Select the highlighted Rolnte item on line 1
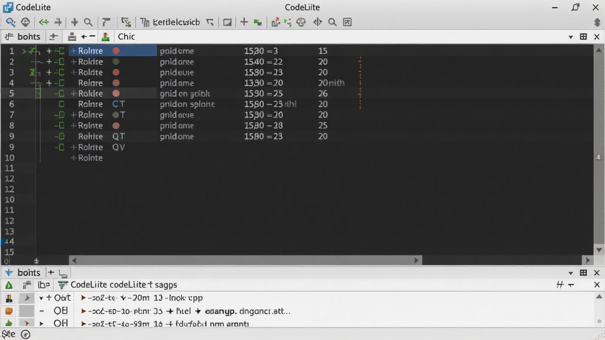Viewport: 605px width, 340px height. pyautogui.click(x=113, y=51)
